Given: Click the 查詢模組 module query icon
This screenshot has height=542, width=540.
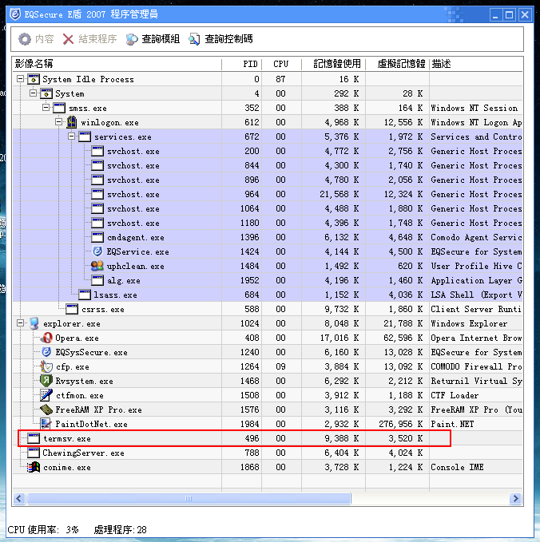Looking at the screenshot, I should 132,39.
